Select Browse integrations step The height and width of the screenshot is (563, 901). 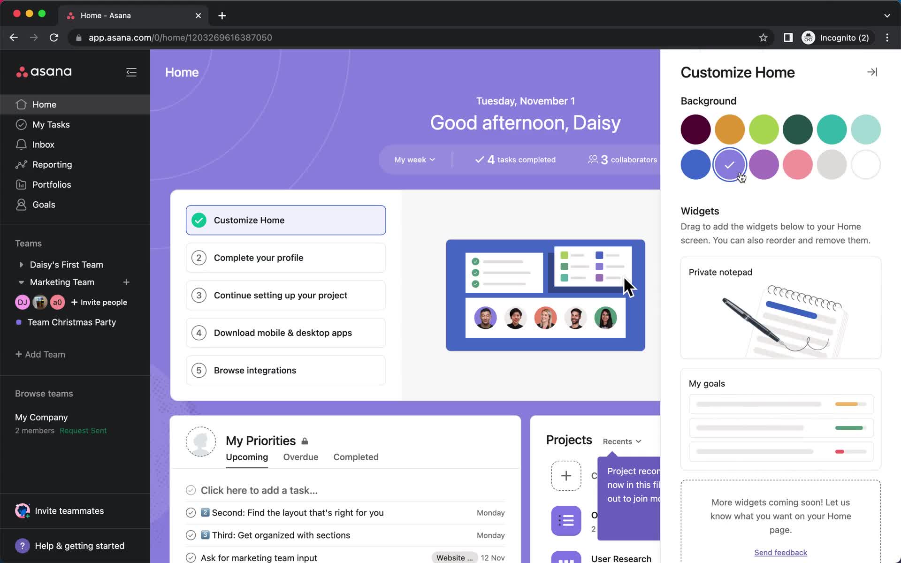pyautogui.click(x=286, y=370)
